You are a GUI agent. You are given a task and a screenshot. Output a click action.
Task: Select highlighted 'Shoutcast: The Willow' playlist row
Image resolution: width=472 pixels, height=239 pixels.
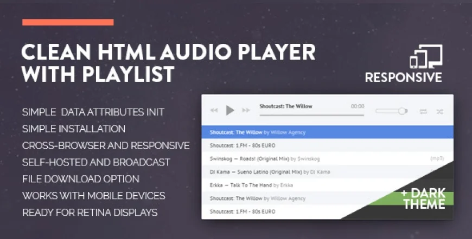pyautogui.click(x=327, y=132)
